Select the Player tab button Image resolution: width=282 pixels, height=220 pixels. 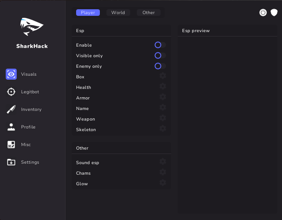(88, 13)
